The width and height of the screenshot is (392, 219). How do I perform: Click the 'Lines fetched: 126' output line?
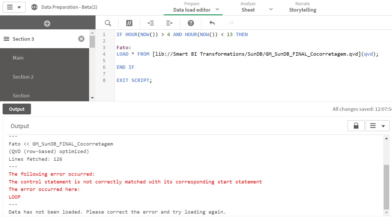pos(35,159)
